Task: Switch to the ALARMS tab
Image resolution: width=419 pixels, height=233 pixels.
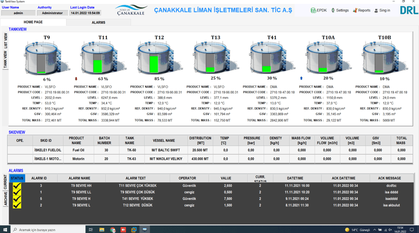Action: pyautogui.click(x=99, y=22)
